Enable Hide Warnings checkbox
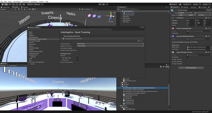212x113 pixels. 78,58
